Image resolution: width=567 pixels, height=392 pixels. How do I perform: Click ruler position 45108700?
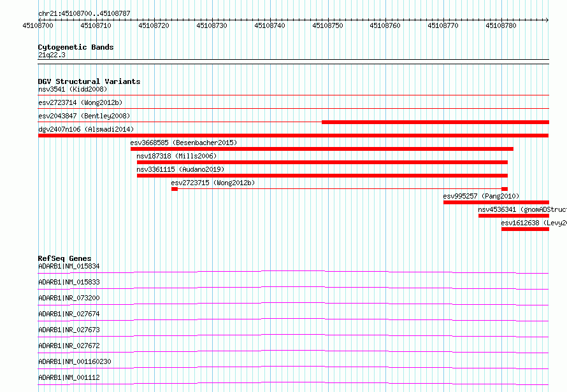(x=38, y=25)
